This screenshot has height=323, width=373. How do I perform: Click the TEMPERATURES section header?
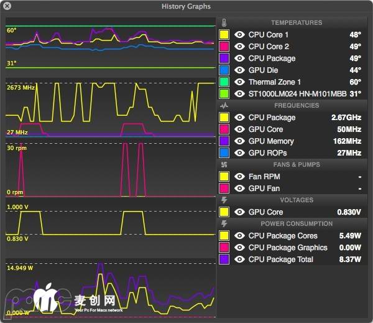tap(296, 22)
